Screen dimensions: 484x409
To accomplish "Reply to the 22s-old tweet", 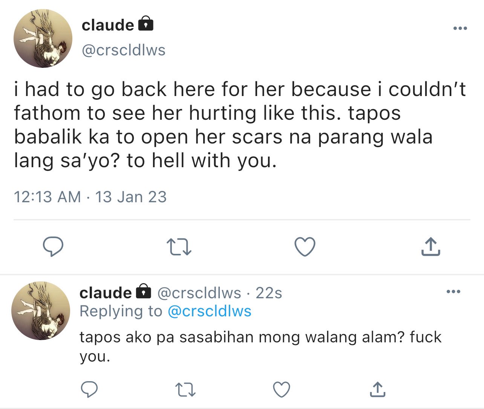I will [90, 390].
